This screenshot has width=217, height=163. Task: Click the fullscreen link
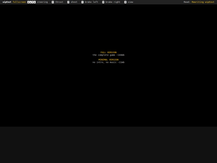19,2
